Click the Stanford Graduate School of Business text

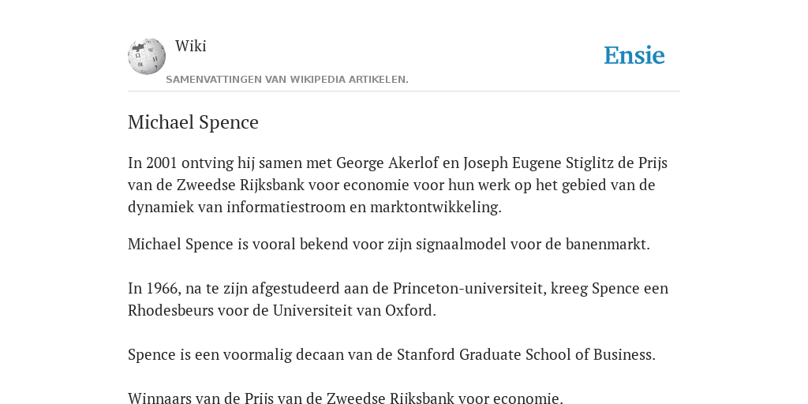(x=526, y=355)
